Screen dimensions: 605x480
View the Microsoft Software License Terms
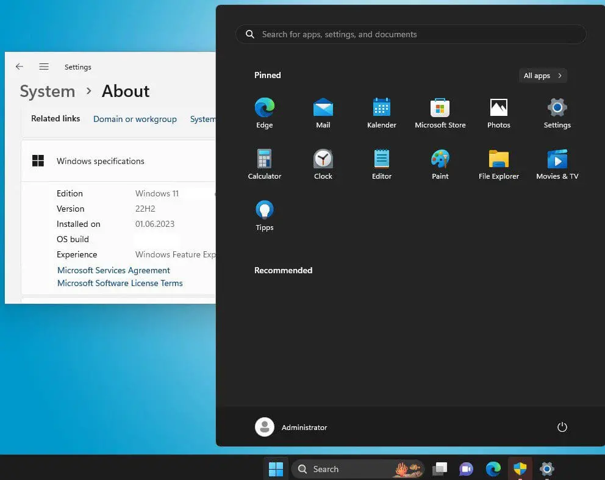click(120, 283)
